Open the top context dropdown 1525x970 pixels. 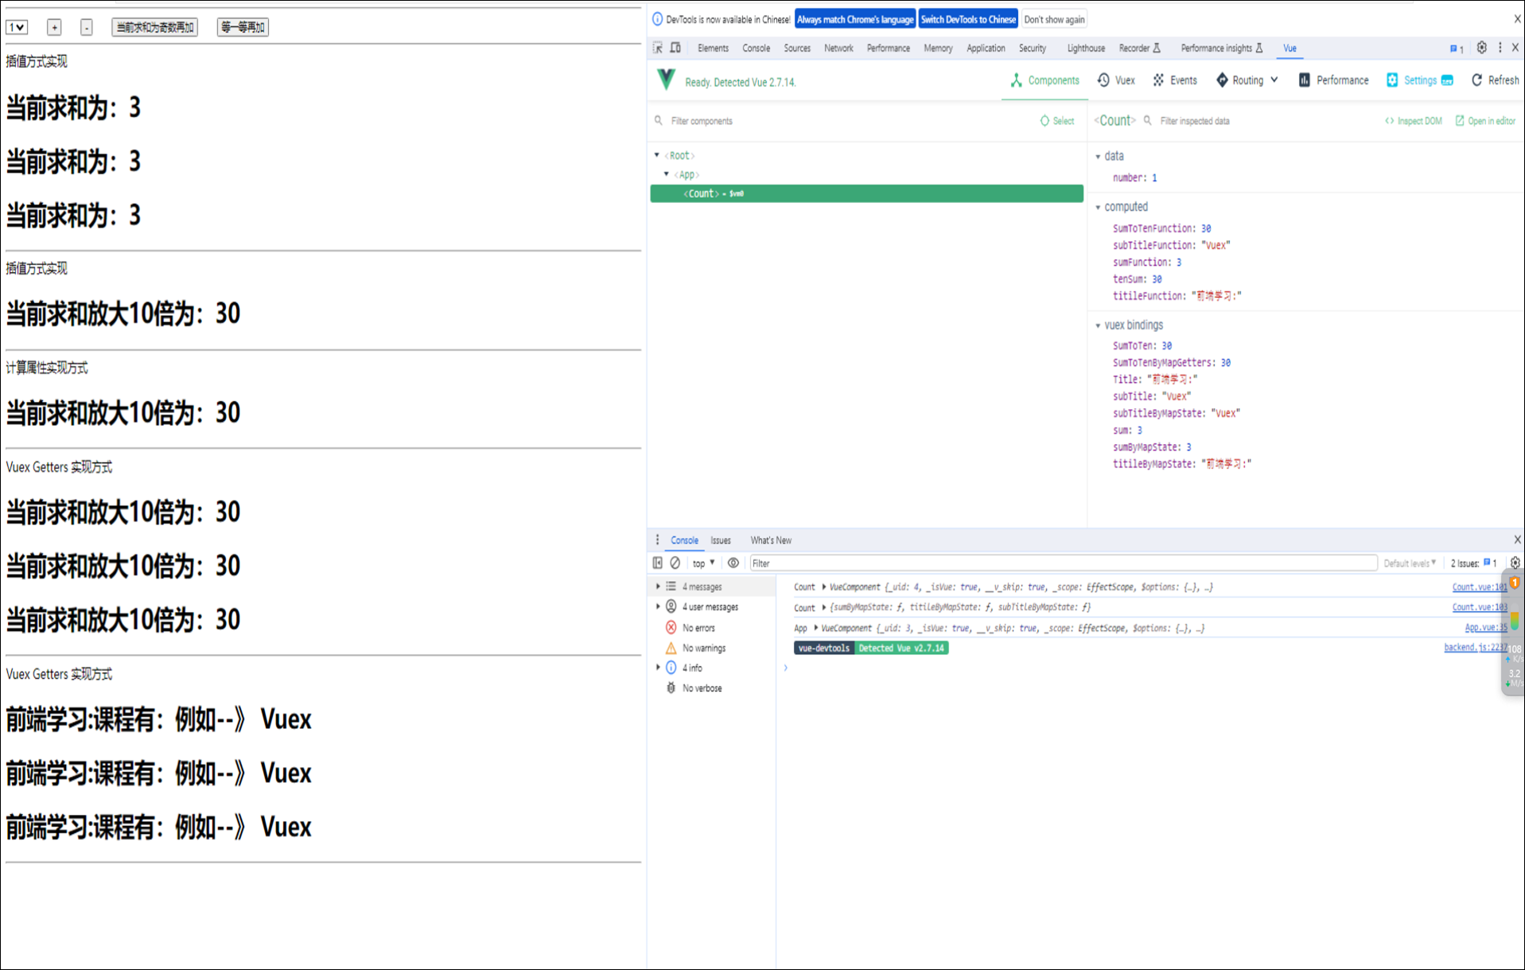[x=703, y=563]
